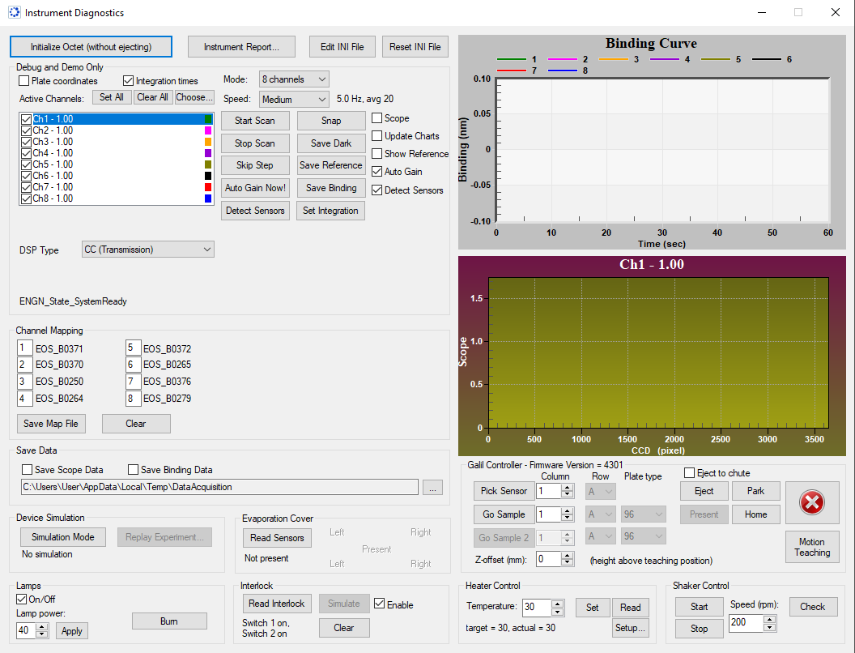Click the red emergency stop icon button
The height and width of the screenshot is (653, 855).
(811, 502)
